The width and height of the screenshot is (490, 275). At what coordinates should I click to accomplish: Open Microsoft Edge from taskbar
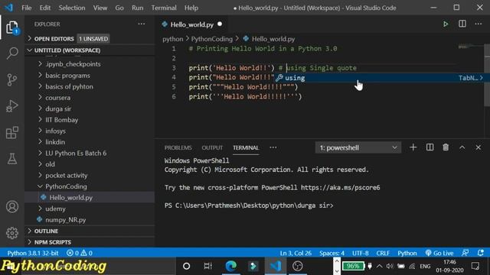click(x=231, y=266)
